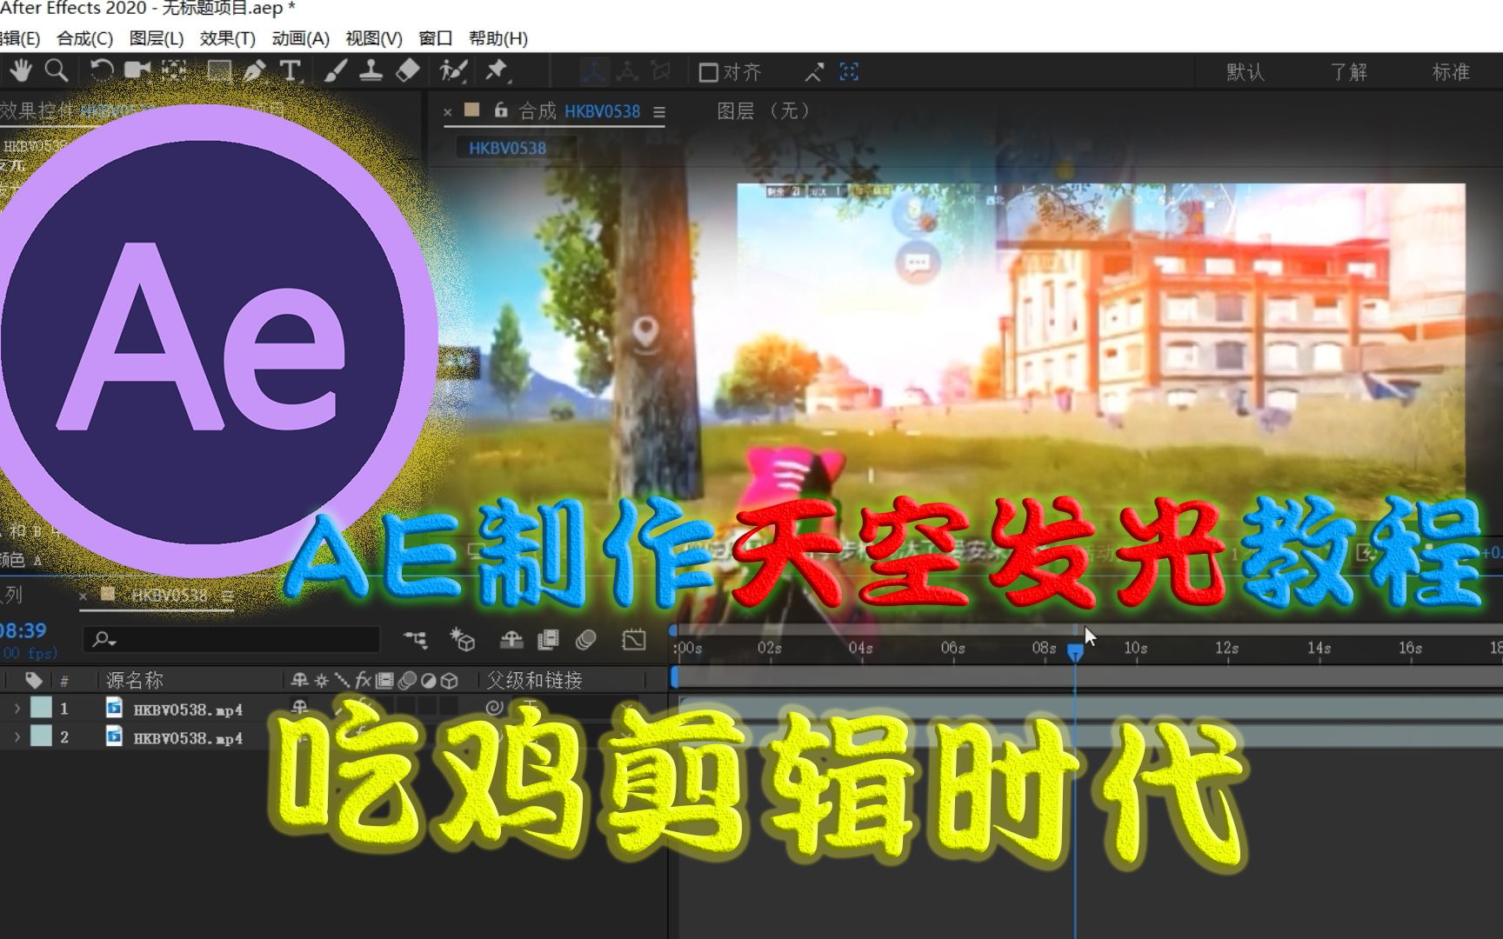Select the Zoom magnifier tool

pyautogui.click(x=57, y=70)
